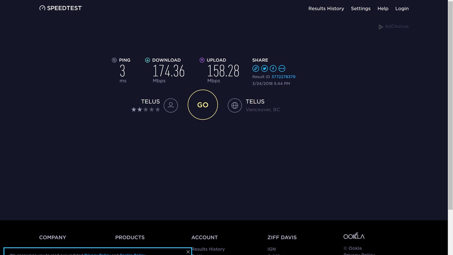Click the Speedtest logo
Screen dimensions: 453x255
(61, 8)
